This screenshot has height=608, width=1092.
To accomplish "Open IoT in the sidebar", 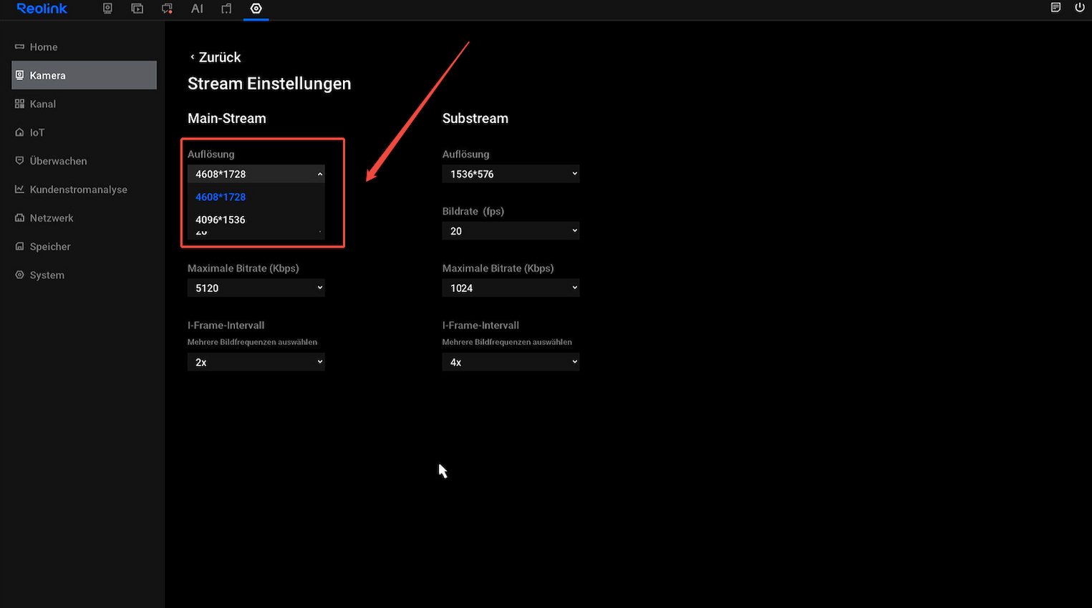I will (84, 132).
